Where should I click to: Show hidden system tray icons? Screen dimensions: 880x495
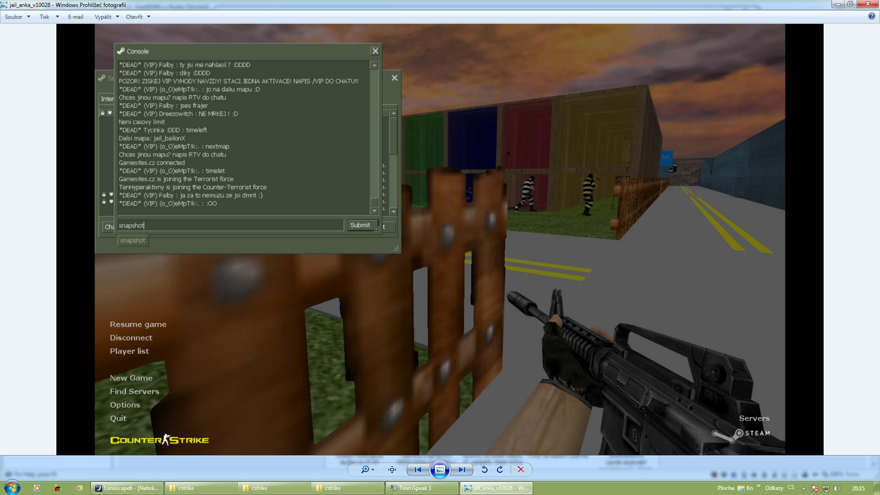click(x=803, y=489)
